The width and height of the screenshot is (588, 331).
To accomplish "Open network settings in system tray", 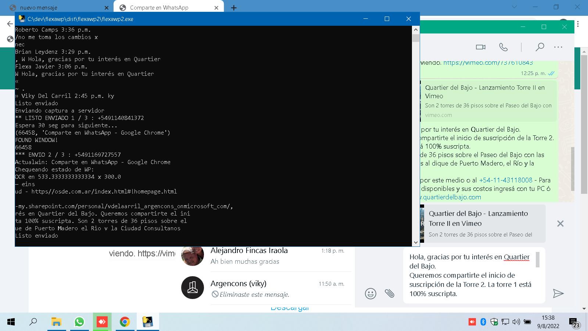I will pyautogui.click(x=505, y=322).
